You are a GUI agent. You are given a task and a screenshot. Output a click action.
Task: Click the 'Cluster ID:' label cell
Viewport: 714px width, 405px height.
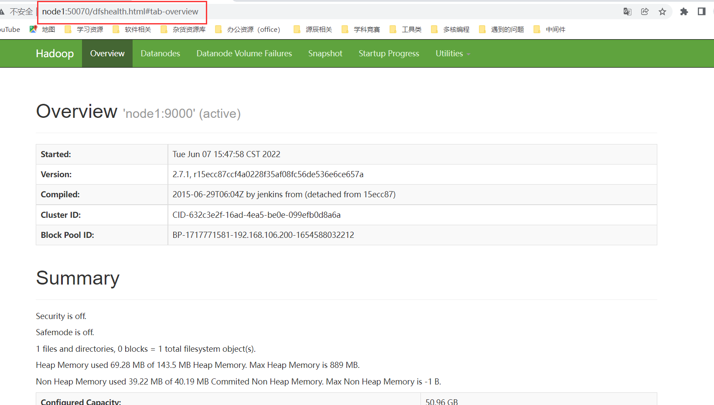click(x=102, y=215)
